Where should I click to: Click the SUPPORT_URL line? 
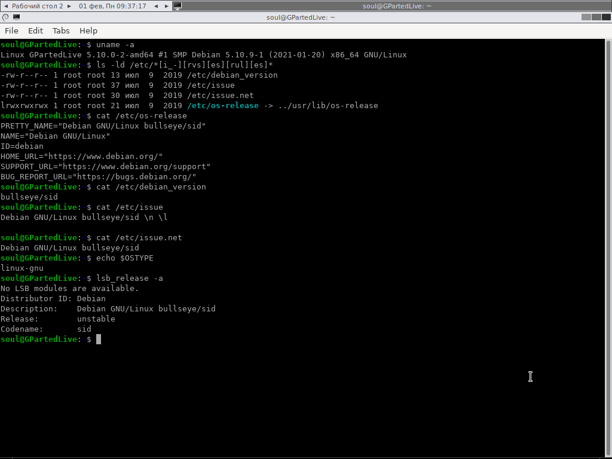105,166
